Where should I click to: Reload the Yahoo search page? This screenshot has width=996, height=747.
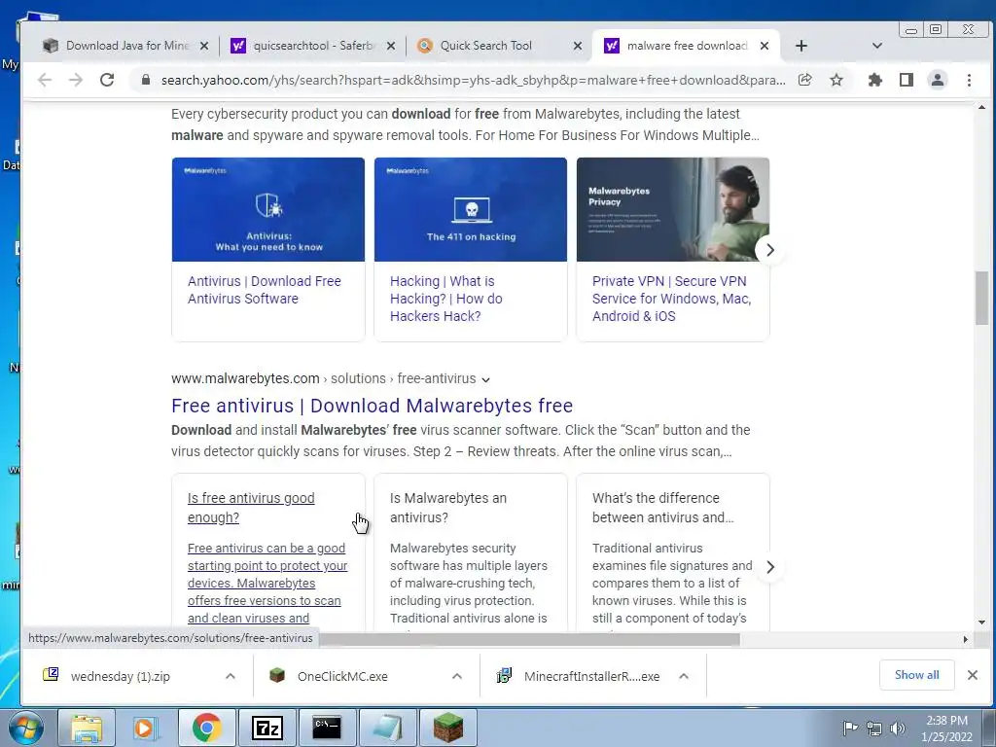[107, 80]
